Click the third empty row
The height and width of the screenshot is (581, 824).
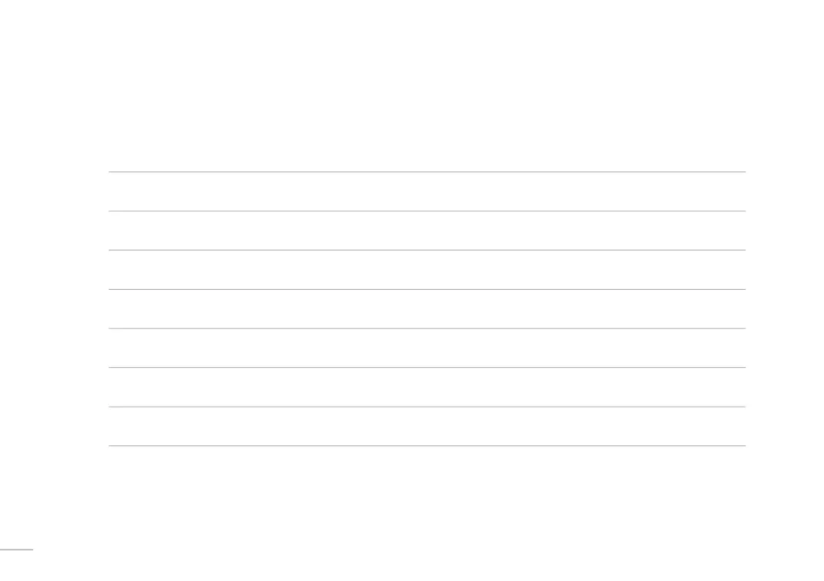(427, 270)
